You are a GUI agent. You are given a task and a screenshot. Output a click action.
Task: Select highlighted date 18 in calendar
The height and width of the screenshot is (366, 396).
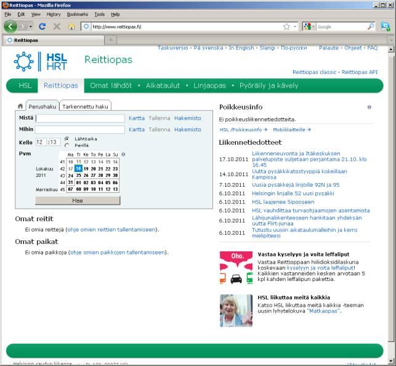79,168
